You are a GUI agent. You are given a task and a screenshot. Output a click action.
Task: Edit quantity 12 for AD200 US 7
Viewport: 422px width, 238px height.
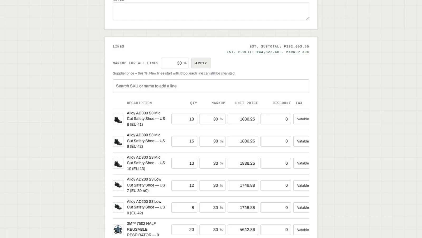(184, 185)
